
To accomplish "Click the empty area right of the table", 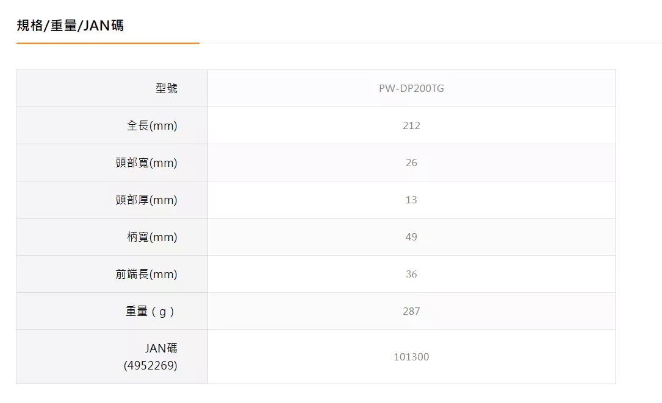I will pos(638,226).
